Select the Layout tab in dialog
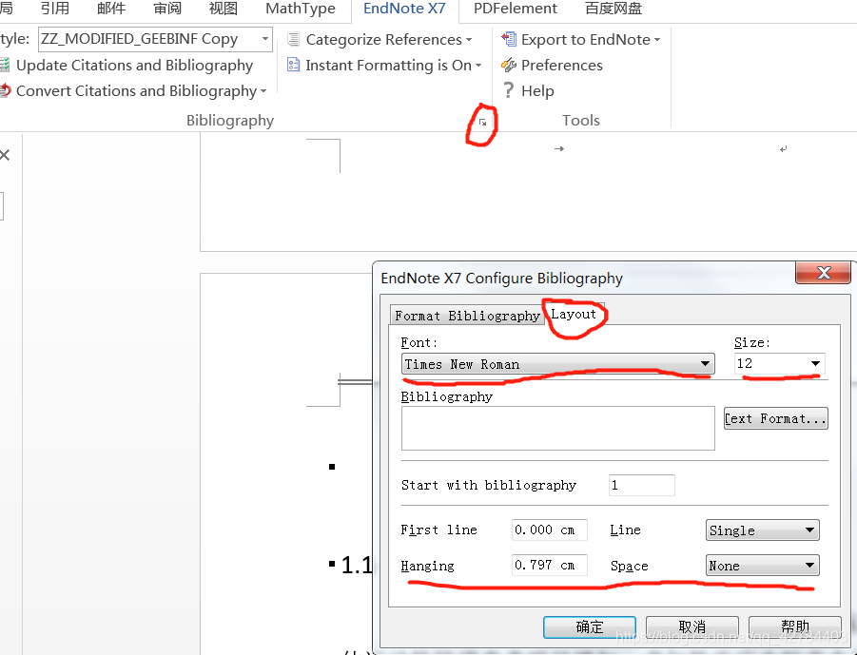The image size is (857, 655). tap(574, 314)
